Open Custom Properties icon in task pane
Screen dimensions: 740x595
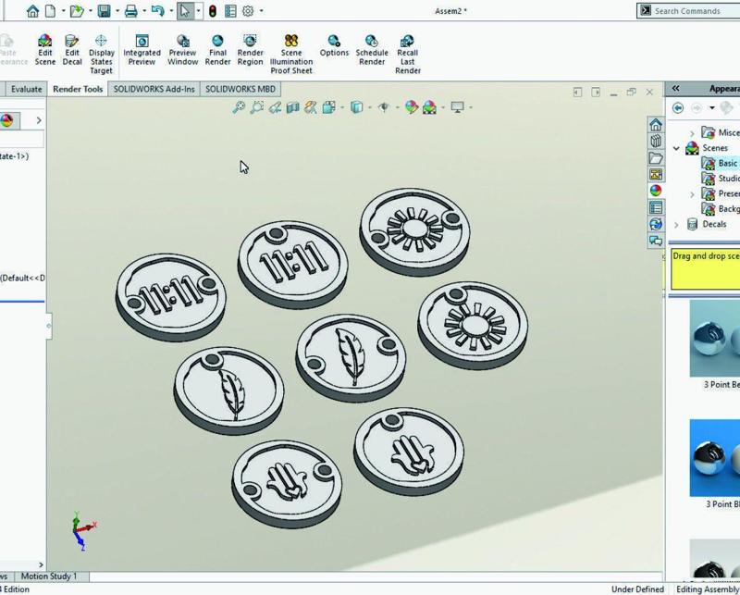coord(656,207)
